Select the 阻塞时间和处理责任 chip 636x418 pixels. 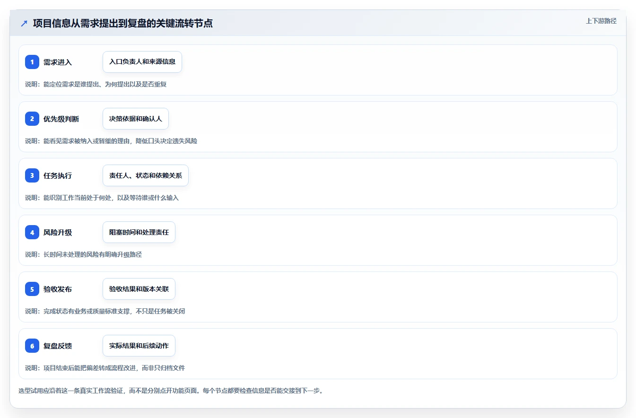139,232
